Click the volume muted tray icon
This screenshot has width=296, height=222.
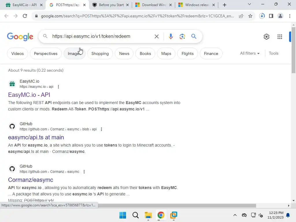(x=261, y=215)
